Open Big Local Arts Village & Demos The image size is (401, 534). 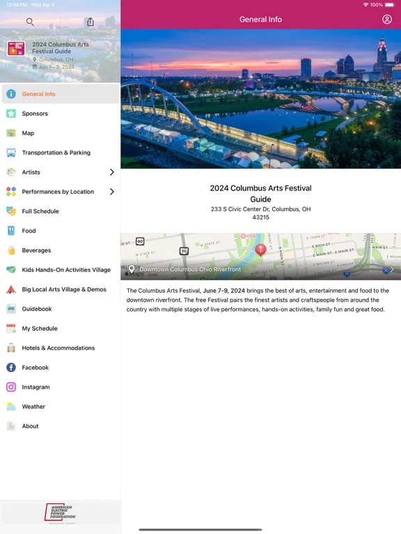[x=61, y=289]
